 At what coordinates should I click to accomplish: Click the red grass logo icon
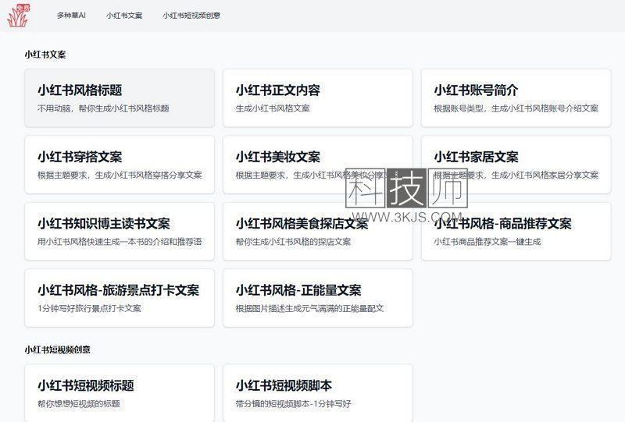point(19,16)
